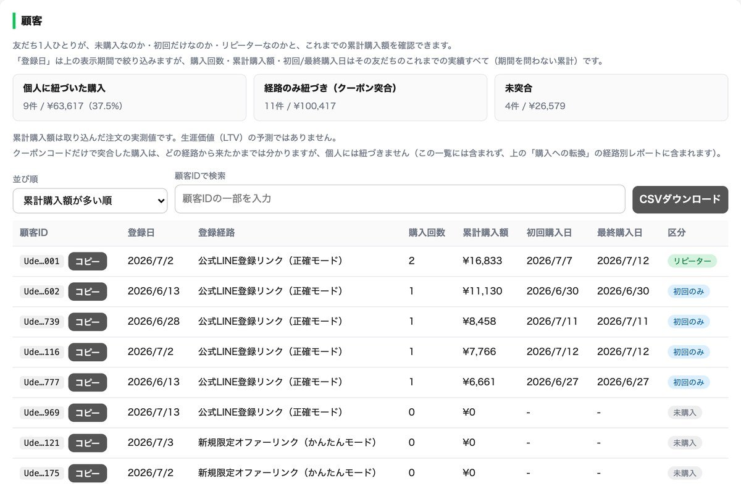This screenshot has height=486, width=741.
Task: Open the 並び順 sort dropdown
Action: pyautogui.click(x=90, y=200)
